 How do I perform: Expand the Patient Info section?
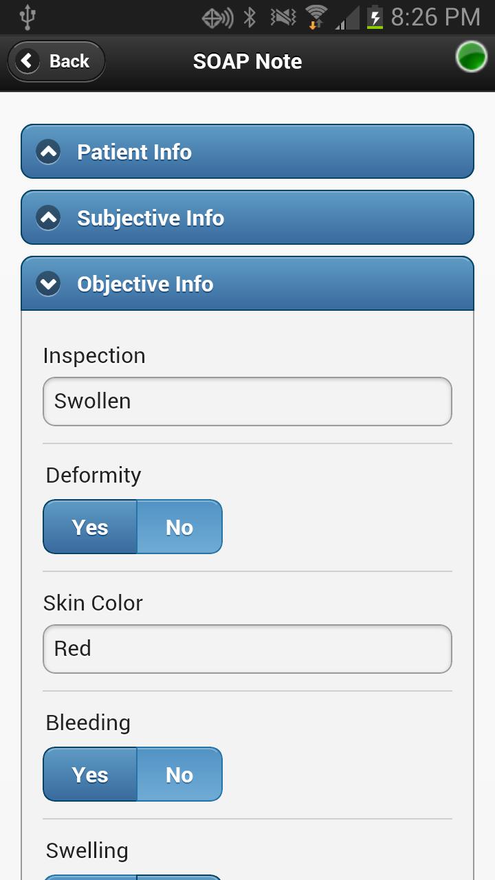tap(247, 152)
